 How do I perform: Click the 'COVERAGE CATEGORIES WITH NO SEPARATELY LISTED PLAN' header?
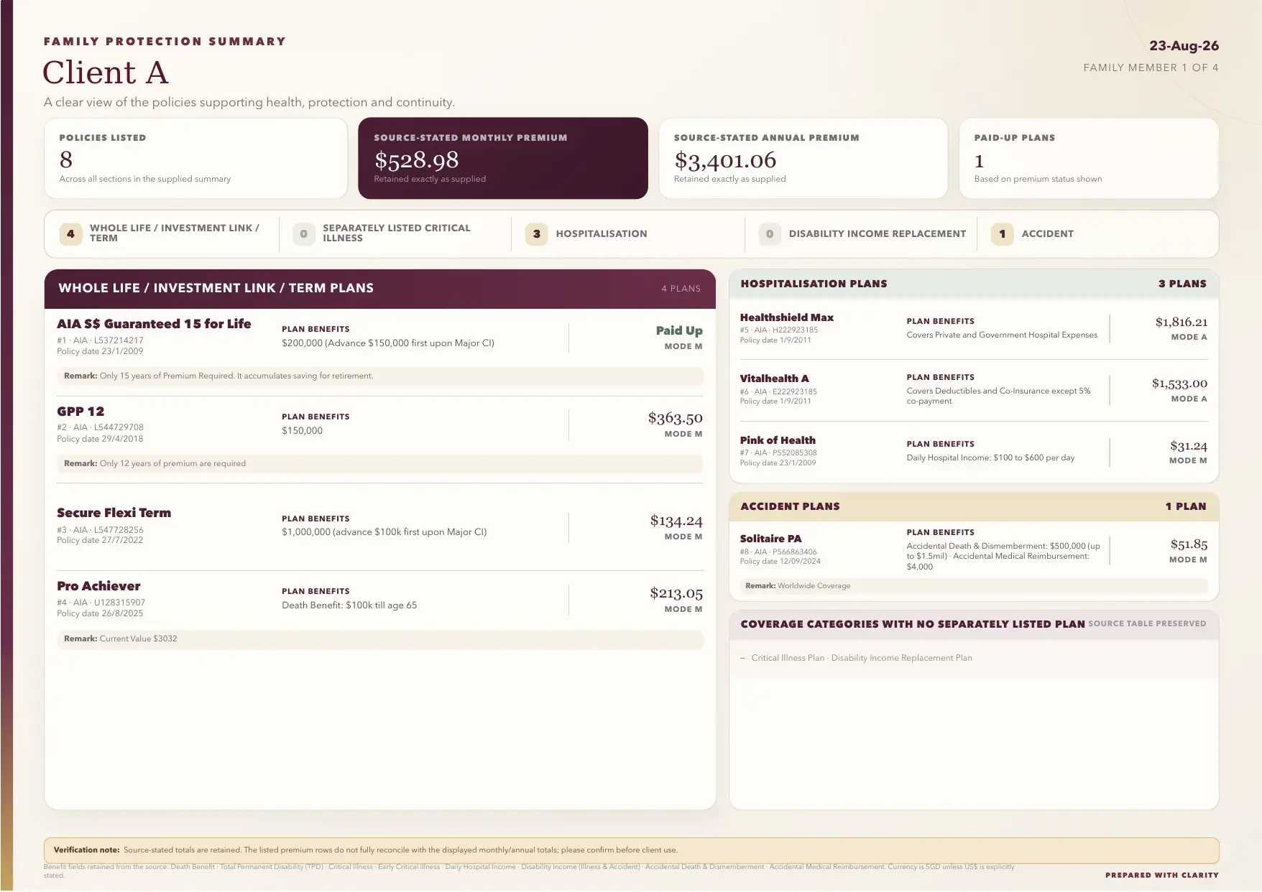point(913,624)
